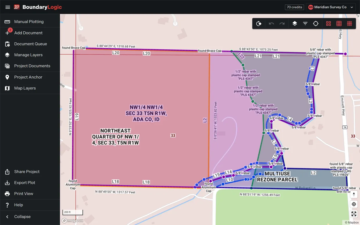This screenshot has width=360, height=225.
Task: Open the Meridian Survey Co account dropdown
Action: tap(331, 7)
